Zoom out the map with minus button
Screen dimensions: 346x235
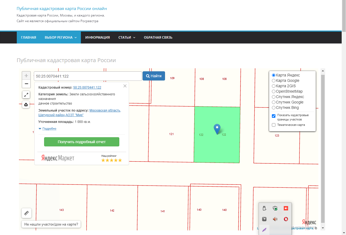(26, 84)
